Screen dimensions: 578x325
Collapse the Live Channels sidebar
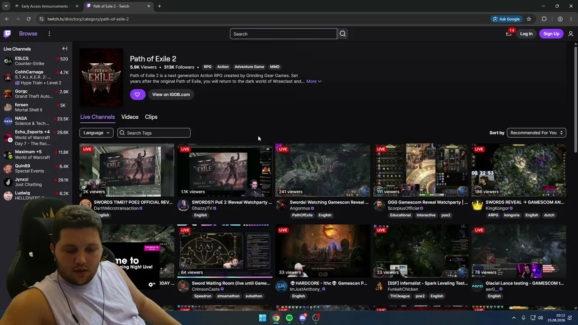(x=65, y=49)
